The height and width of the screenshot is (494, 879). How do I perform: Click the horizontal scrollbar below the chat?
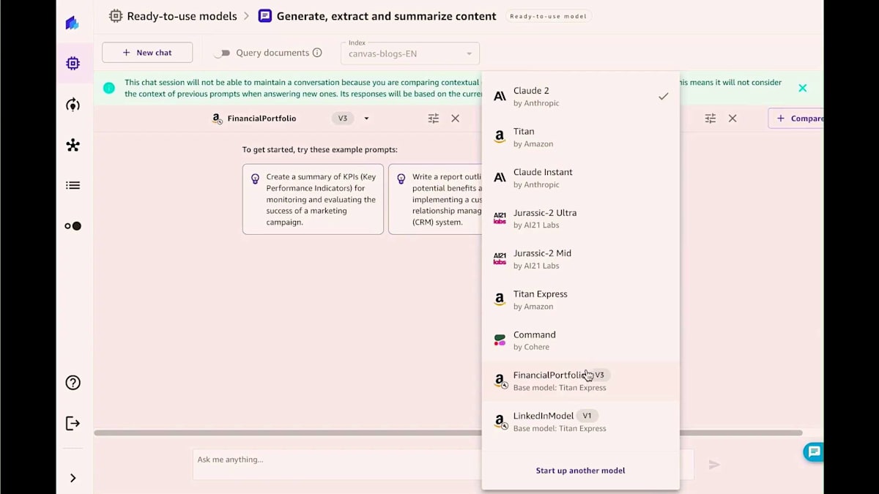point(448,433)
